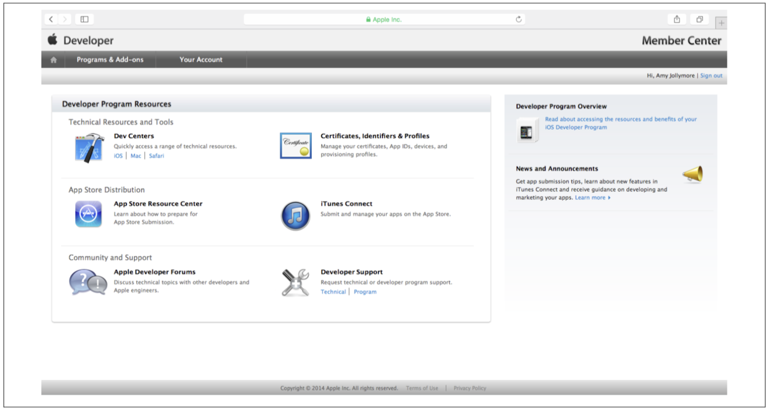The width and height of the screenshot is (769, 411).
Task: Go back with the browser back arrow
Action: click(51, 19)
